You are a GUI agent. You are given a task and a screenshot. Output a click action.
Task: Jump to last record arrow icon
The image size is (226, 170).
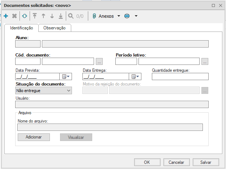pos(60,16)
